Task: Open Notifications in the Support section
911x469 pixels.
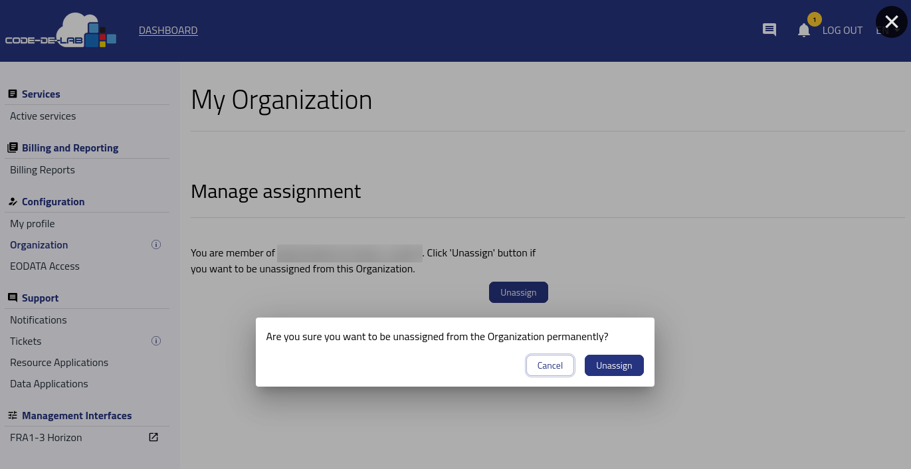Action: tap(39, 320)
